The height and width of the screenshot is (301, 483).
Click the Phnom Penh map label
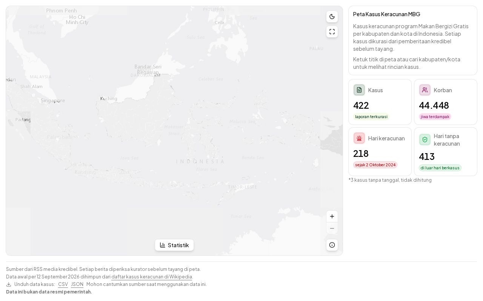click(x=62, y=11)
